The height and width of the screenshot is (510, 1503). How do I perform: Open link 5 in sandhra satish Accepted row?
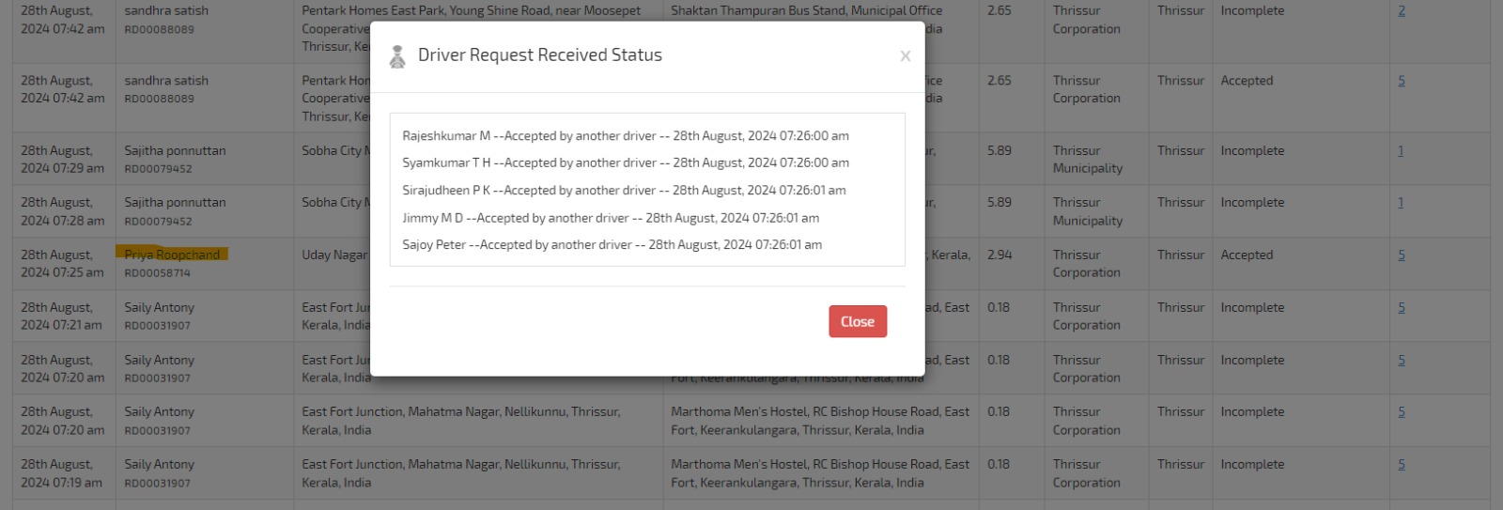[1402, 81]
